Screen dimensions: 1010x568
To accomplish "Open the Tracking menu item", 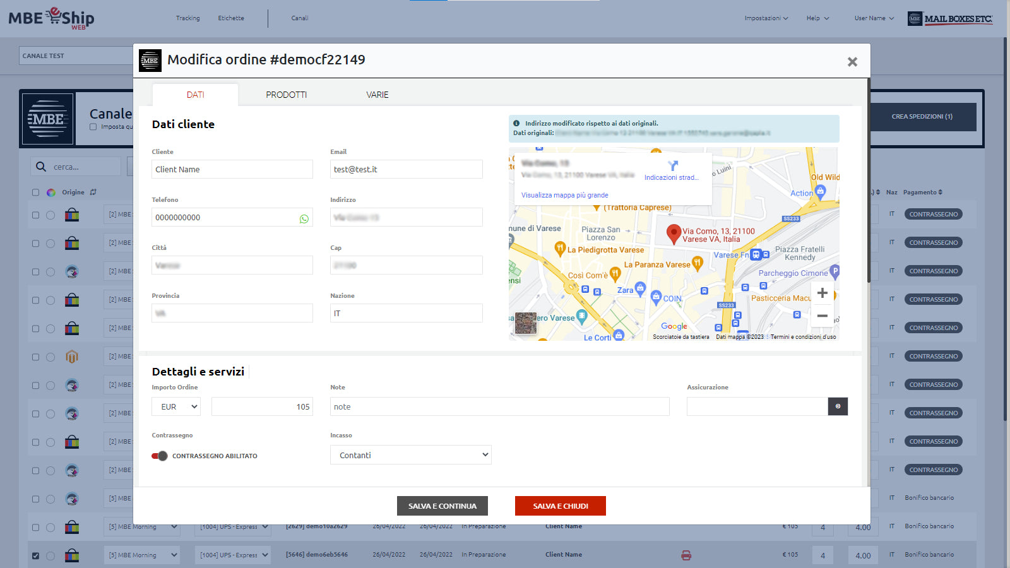I will point(187,18).
